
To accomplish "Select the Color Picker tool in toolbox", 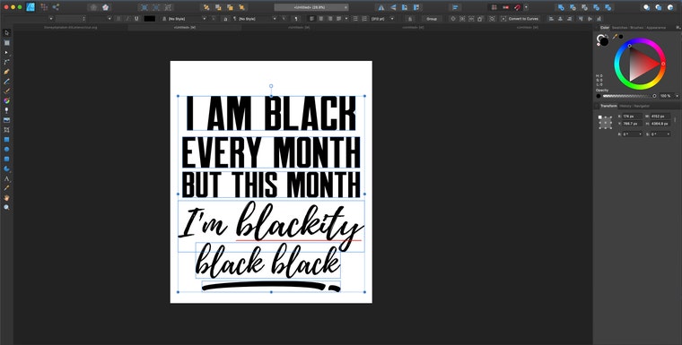I will click(6, 187).
